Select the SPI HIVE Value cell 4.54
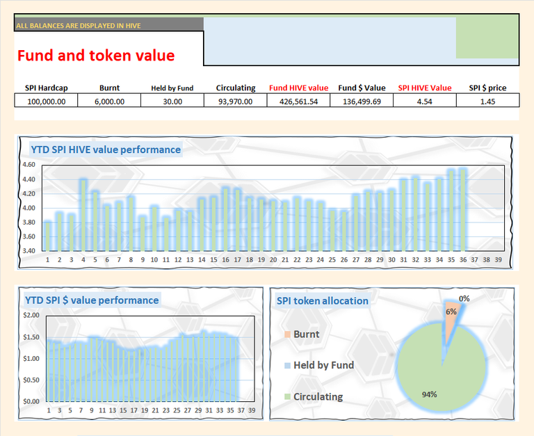534x436 pixels. (x=425, y=101)
